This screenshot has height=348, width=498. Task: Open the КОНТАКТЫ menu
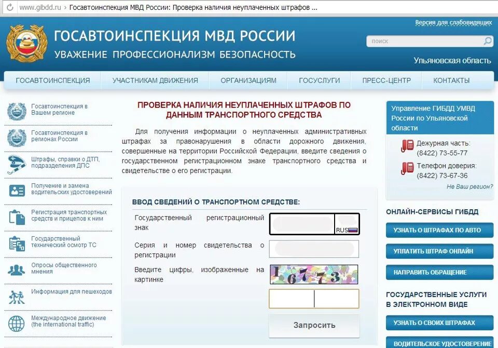point(451,81)
